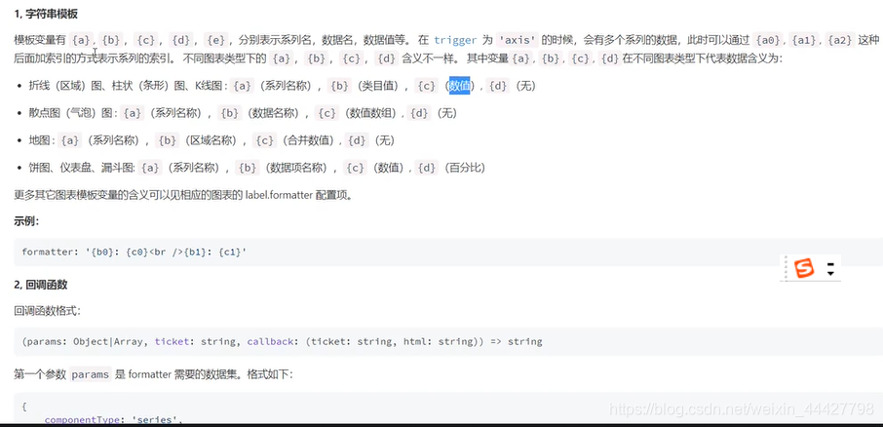This screenshot has height=427, width=883.
Task: Click the params inline code word
Action: (91, 374)
